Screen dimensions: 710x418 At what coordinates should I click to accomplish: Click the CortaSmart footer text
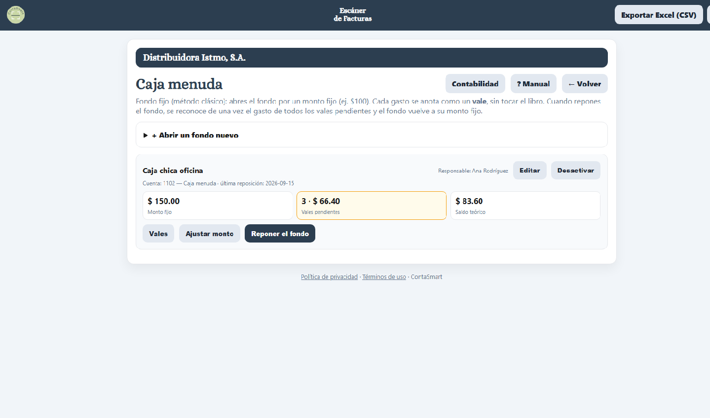pyautogui.click(x=426, y=277)
